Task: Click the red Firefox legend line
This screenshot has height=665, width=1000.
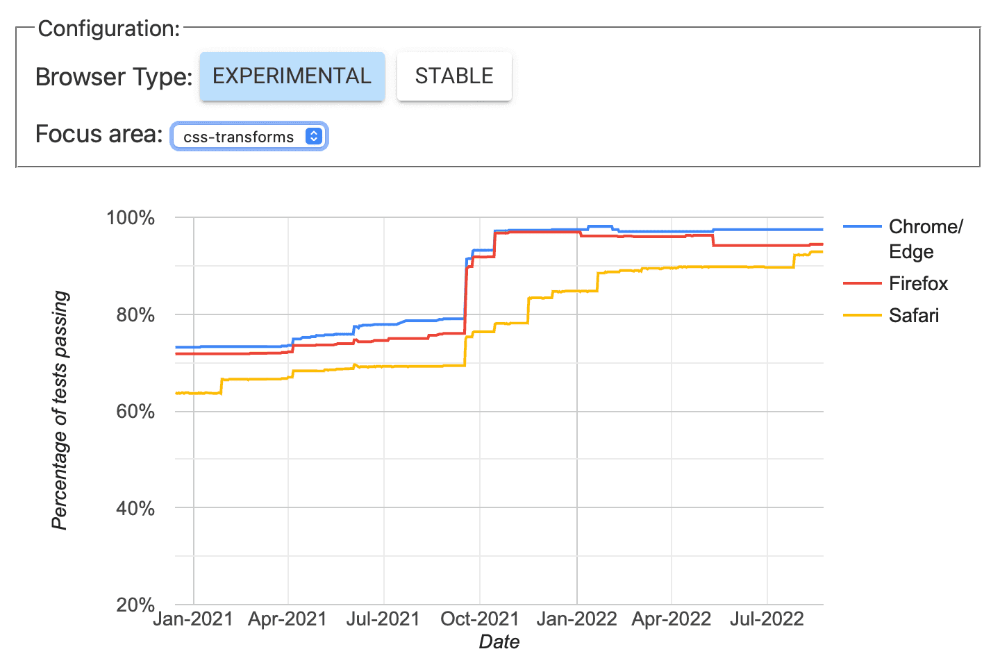Action: point(862,284)
